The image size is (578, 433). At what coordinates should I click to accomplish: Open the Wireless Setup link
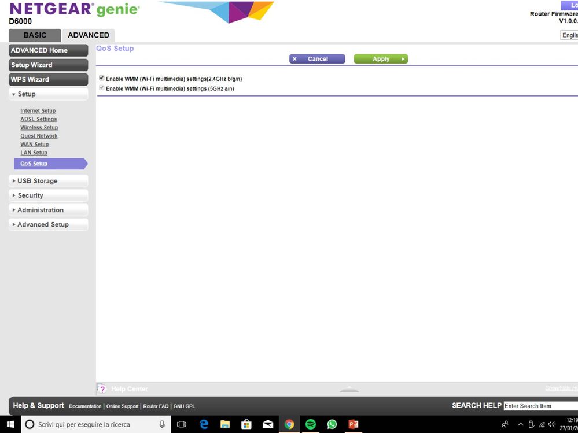[39, 127]
